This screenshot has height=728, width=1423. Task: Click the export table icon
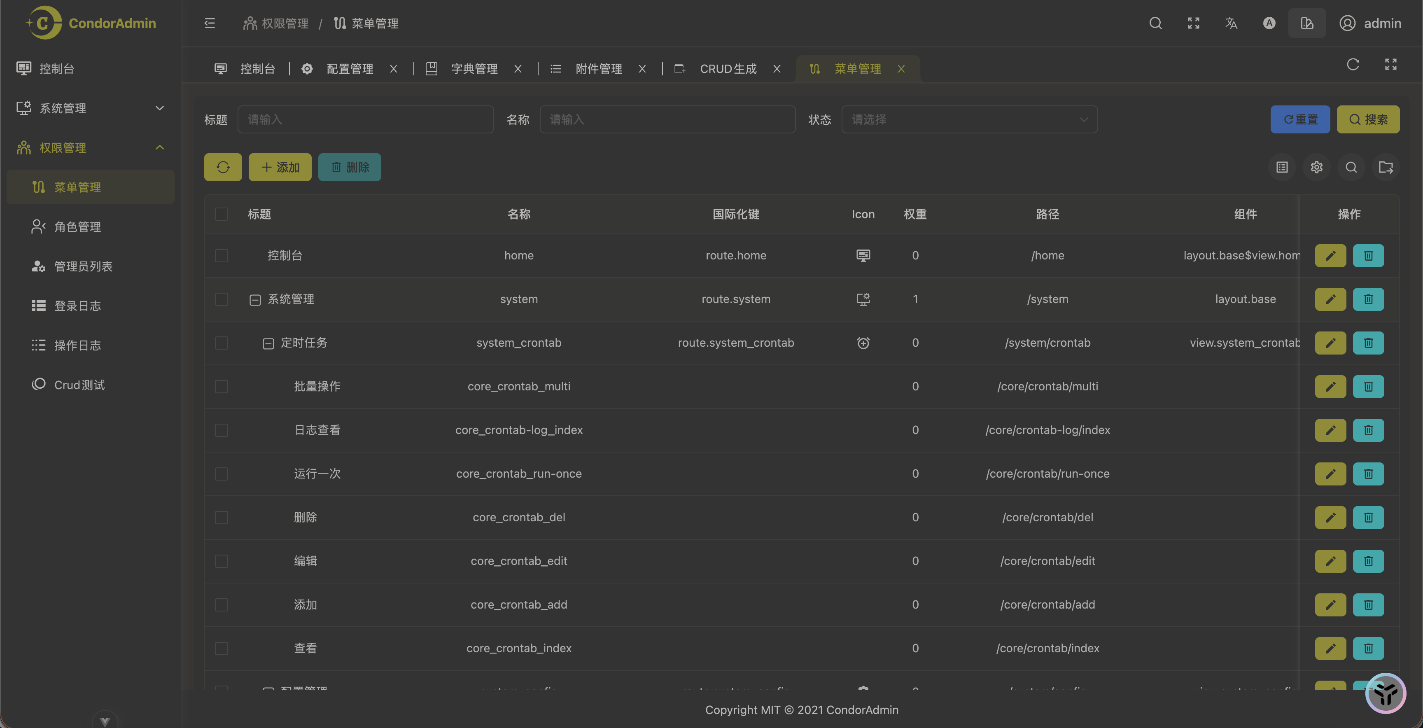pyautogui.click(x=1386, y=167)
